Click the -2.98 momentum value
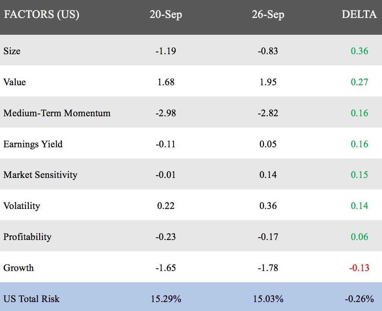 (166, 113)
